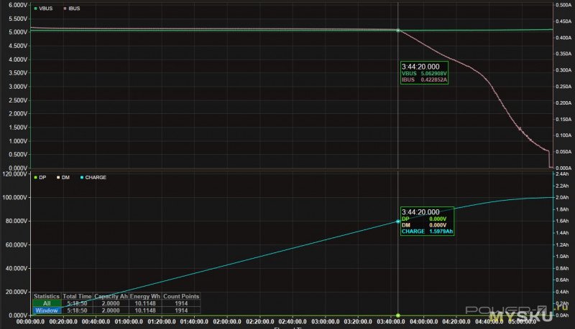Hide the DP trace via legend
This screenshot has width=575, height=329.
(x=43, y=177)
